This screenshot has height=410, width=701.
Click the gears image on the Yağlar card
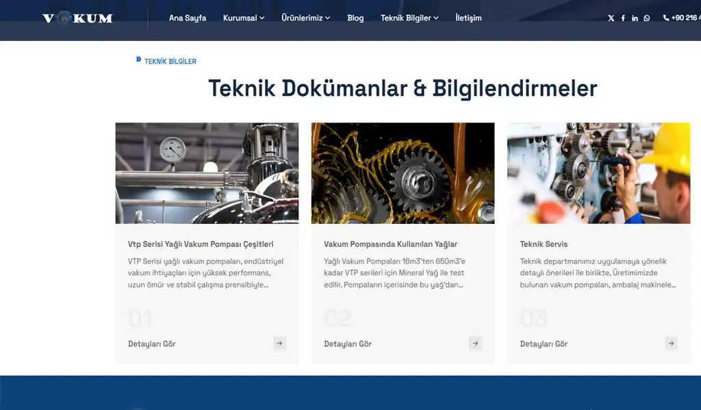point(403,172)
